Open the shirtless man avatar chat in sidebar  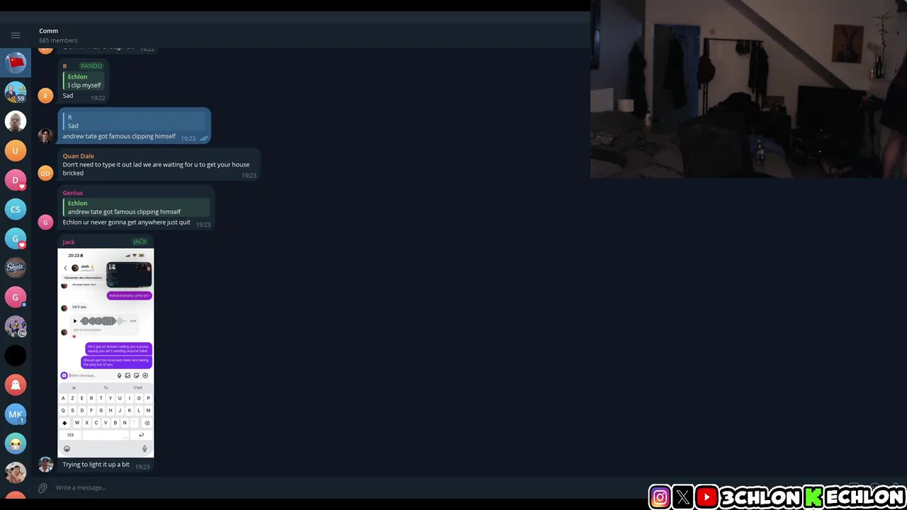coord(16,472)
